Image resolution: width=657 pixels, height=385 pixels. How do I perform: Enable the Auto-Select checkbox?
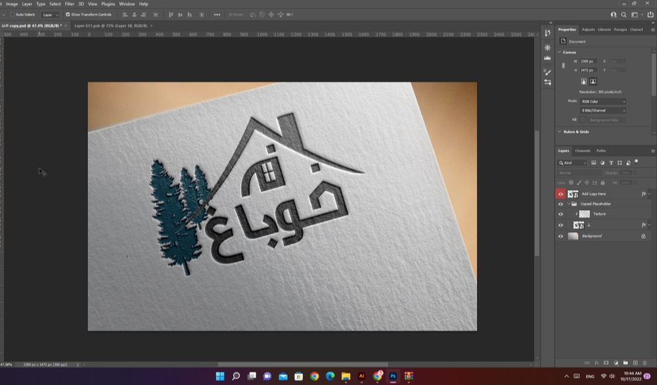[12, 14]
